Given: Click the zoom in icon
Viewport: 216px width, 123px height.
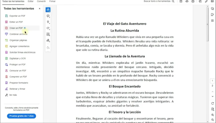Looking at the screenshot, I should pos(213,115).
